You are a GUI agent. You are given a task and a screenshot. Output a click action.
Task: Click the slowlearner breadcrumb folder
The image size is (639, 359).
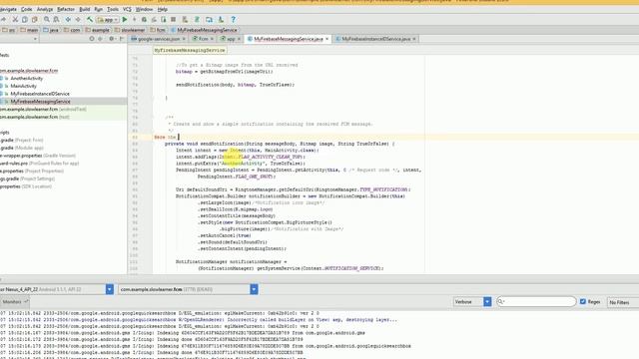(x=130, y=30)
